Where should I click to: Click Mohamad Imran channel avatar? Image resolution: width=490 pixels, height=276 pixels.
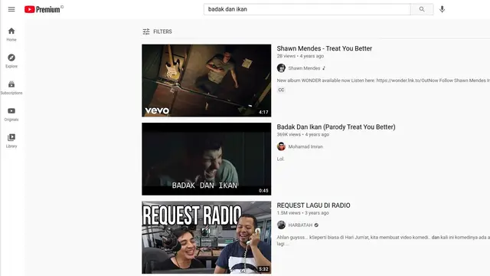281,146
